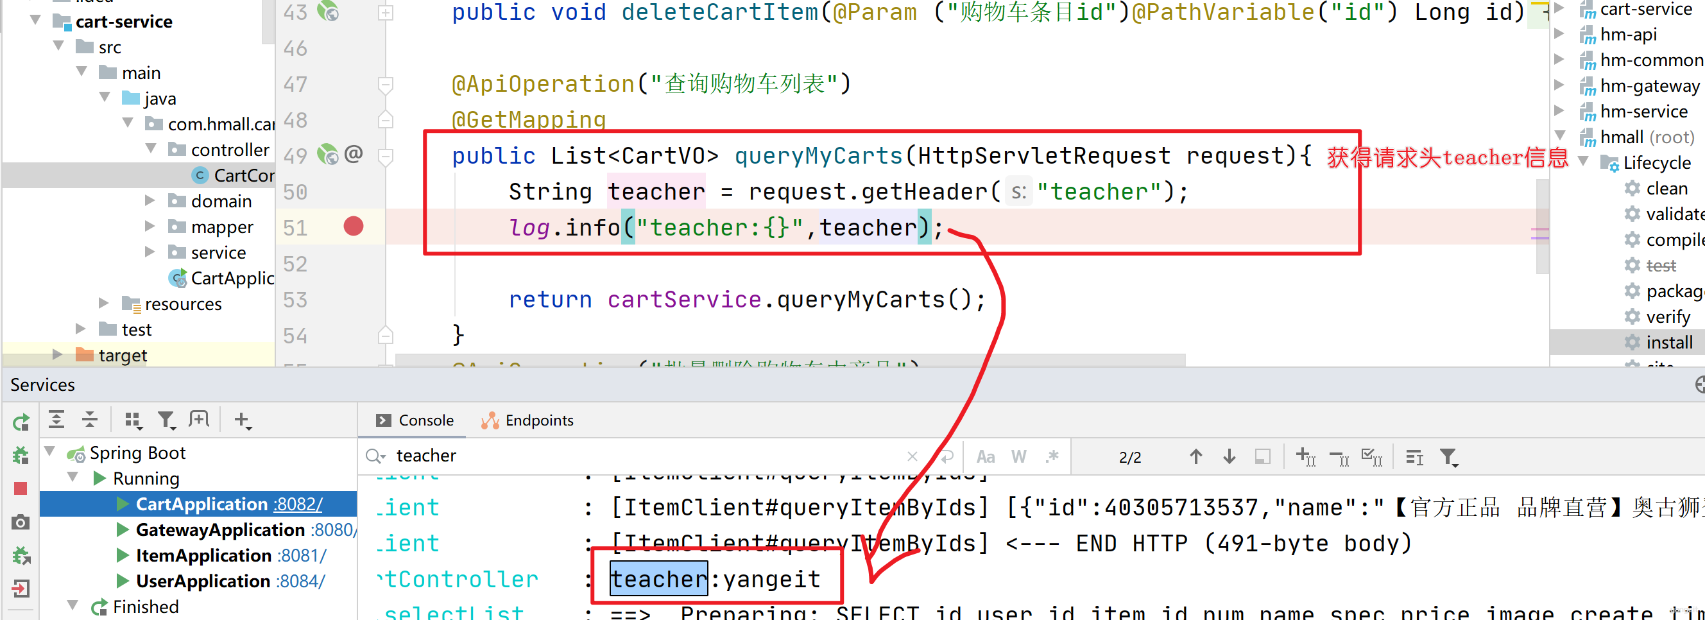This screenshot has height=620, width=1705.
Task: Select the CartCor... controller class file
Action: click(x=233, y=175)
